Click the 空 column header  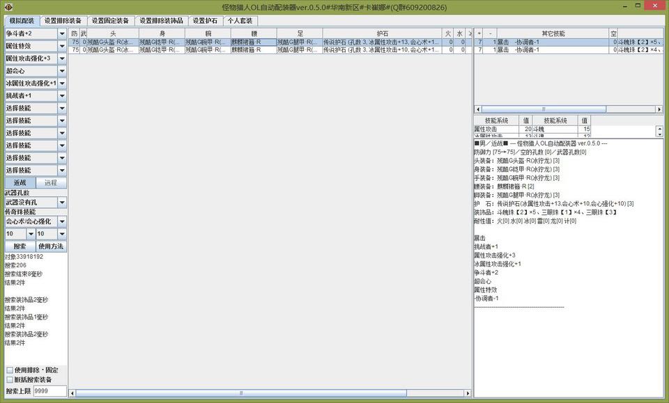coord(613,33)
